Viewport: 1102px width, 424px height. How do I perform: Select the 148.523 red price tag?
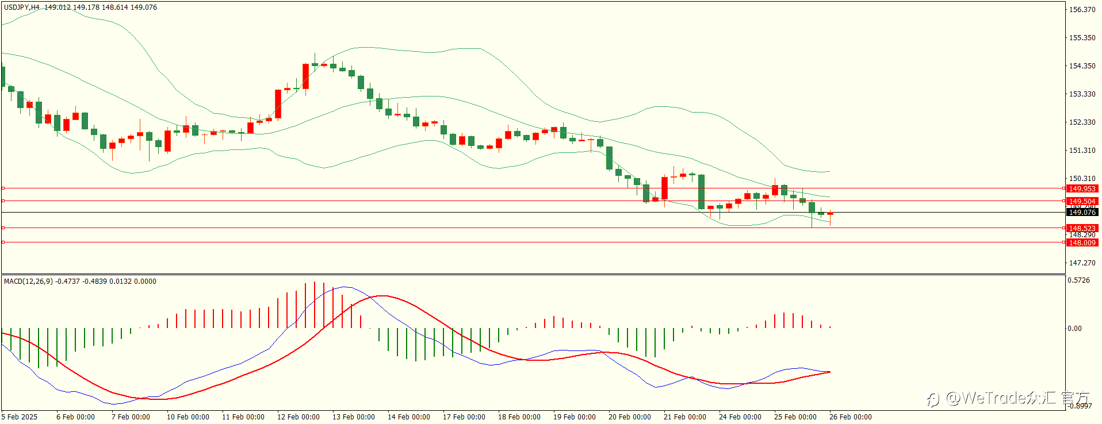pos(1082,228)
